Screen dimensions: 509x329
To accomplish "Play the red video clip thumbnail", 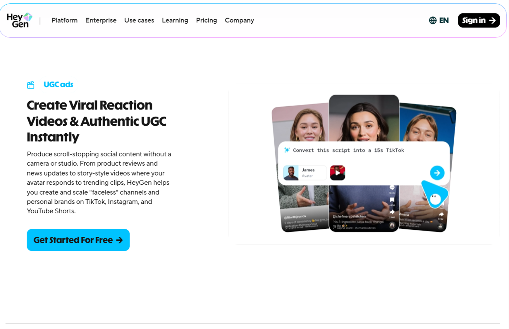I will pos(338,173).
